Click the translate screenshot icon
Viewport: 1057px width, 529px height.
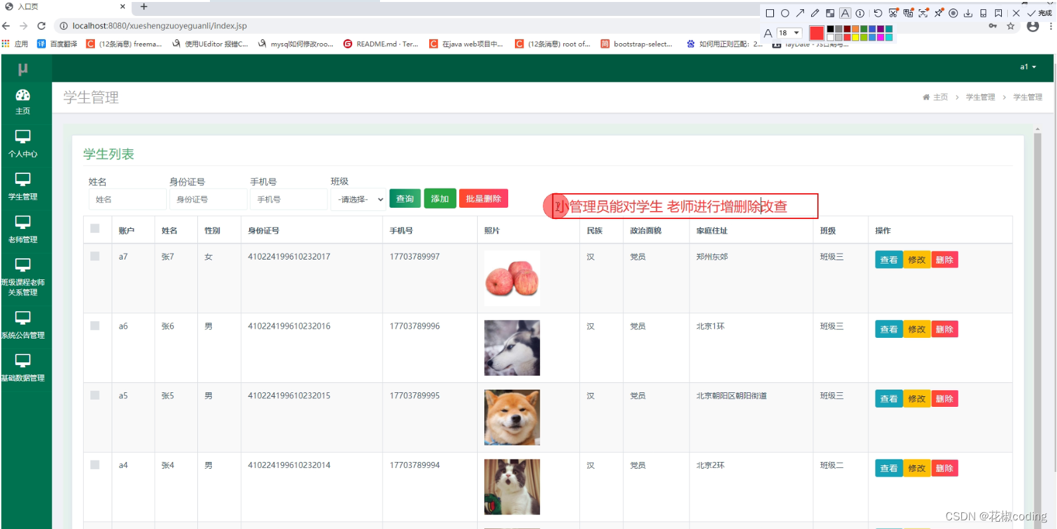(x=908, y=13)
